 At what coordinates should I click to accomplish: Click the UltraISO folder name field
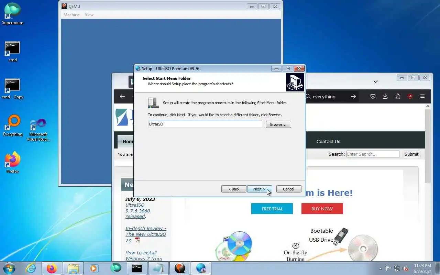pyautogui.click(x=205, y=124)
